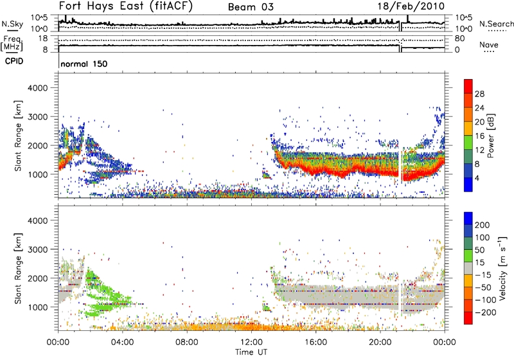The image size is (514, 356).
Task: Click the 'N.Search' legend label
Action: (x=496, y=24)
